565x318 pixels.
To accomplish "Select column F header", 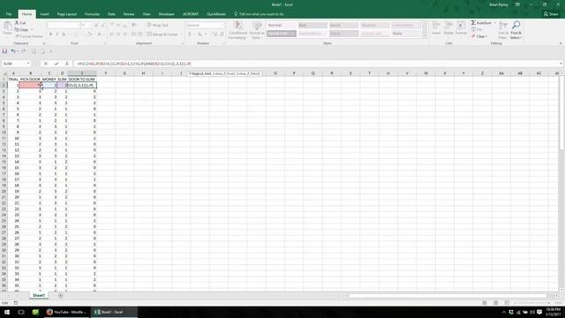I will pos(106,73).
